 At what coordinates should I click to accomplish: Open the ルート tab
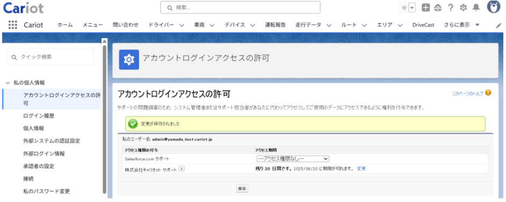pyautogui.click(x=349, y=25)
